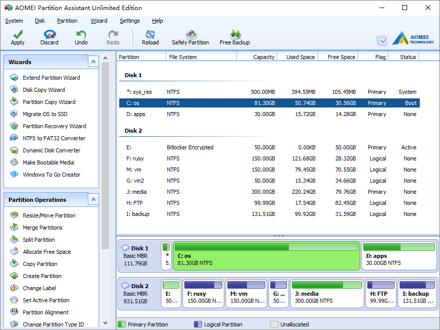
Task: Click the Logical Partition legend swatch
Action: (198, 324)
